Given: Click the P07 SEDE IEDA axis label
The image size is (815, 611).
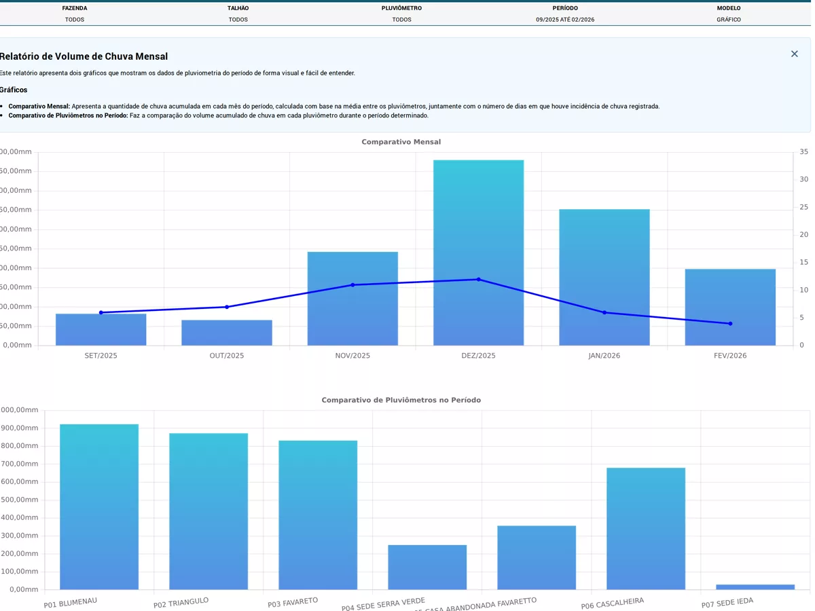Looking at the screenshot, I should [x=727, y=603].
